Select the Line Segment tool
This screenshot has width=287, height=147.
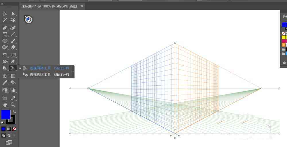click(13, 34)
